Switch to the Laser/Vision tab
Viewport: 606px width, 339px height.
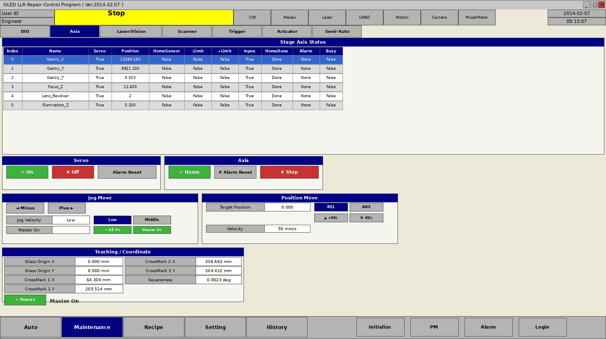pos(131,32)
